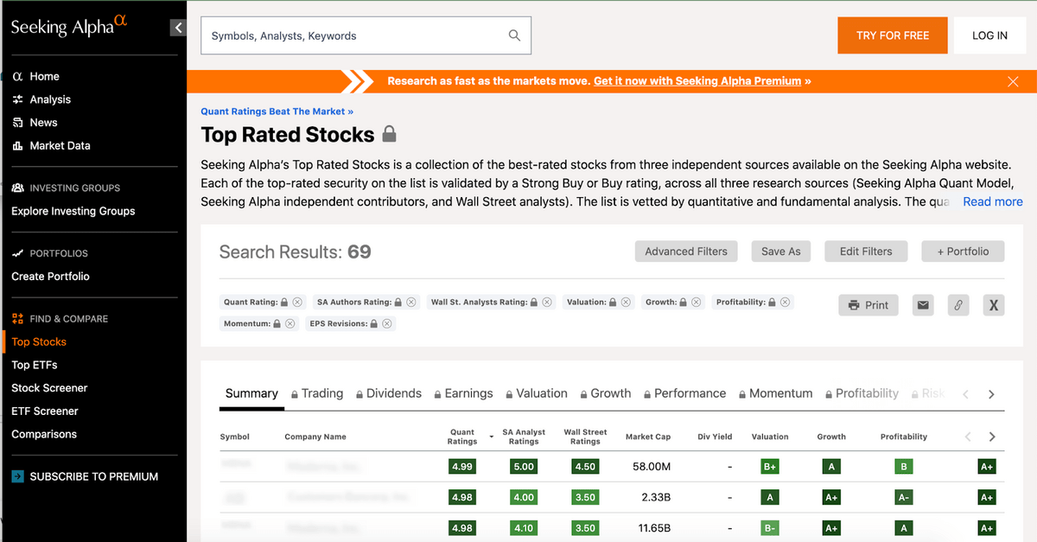Close the orange Premium promo banner
This screenshot has height=542, width=1037.
[1013, 81]
